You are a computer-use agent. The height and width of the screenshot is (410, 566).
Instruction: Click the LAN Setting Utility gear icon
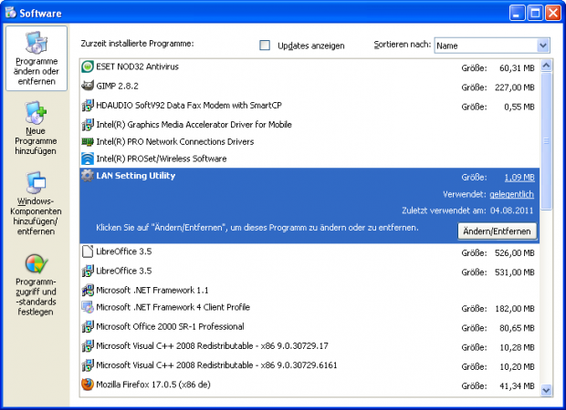(x=87, y=176)
